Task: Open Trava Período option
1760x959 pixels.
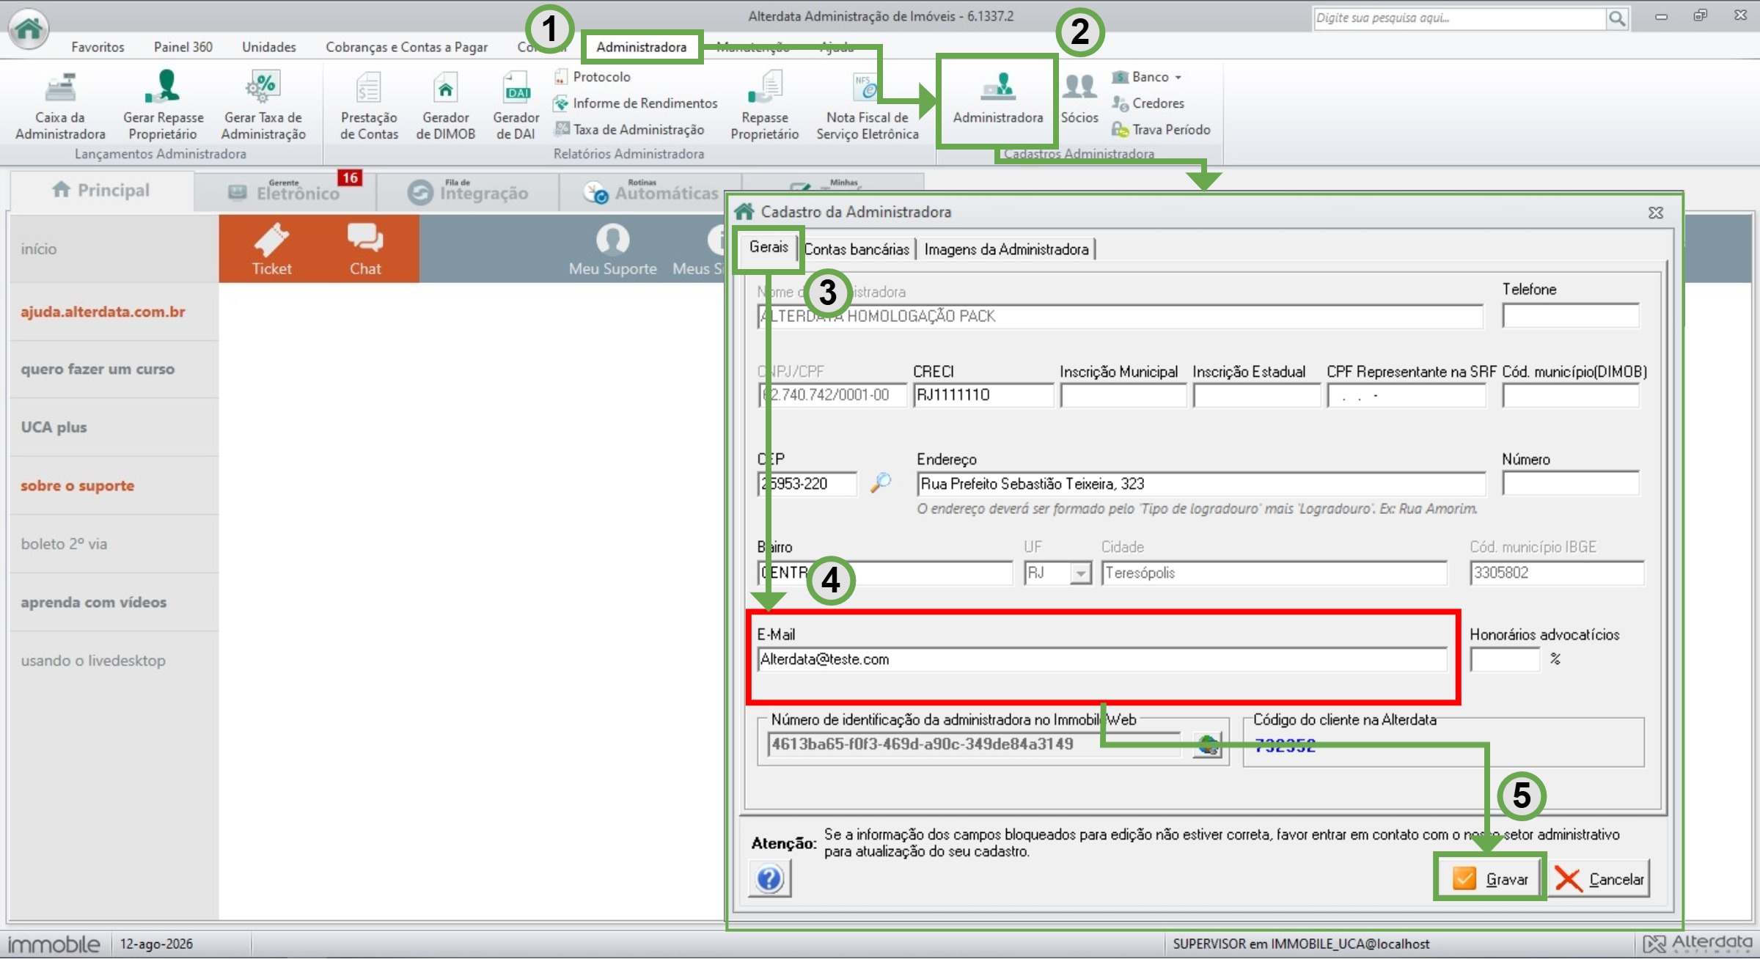Action: tap(1161, 130)
